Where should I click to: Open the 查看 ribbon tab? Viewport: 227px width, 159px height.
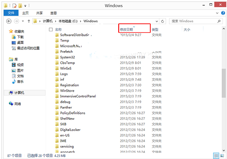tap(53, 13)
